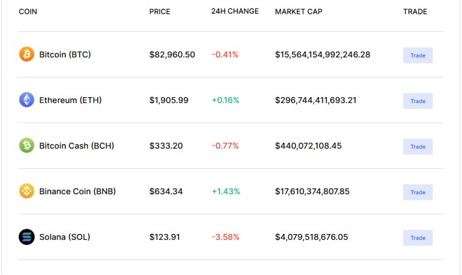Viewport: 462px width, 275px height.
Task: Click the Solana black logo icon
Action: (x=26, y=237)
